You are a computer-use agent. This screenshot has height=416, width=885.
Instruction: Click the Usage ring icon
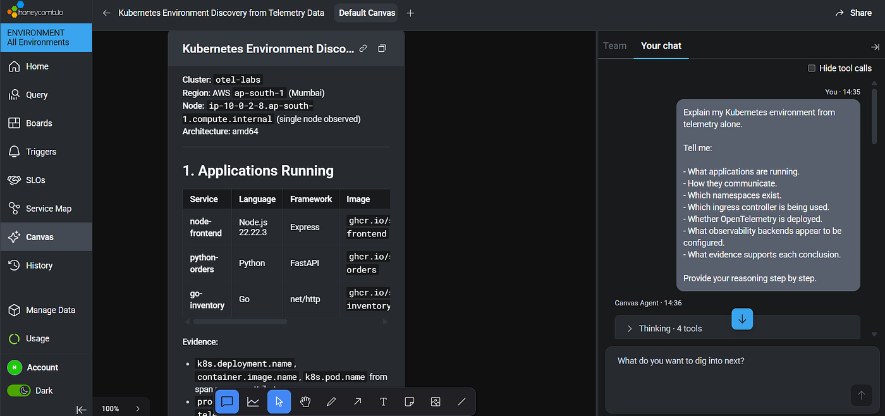click(14, 339)
